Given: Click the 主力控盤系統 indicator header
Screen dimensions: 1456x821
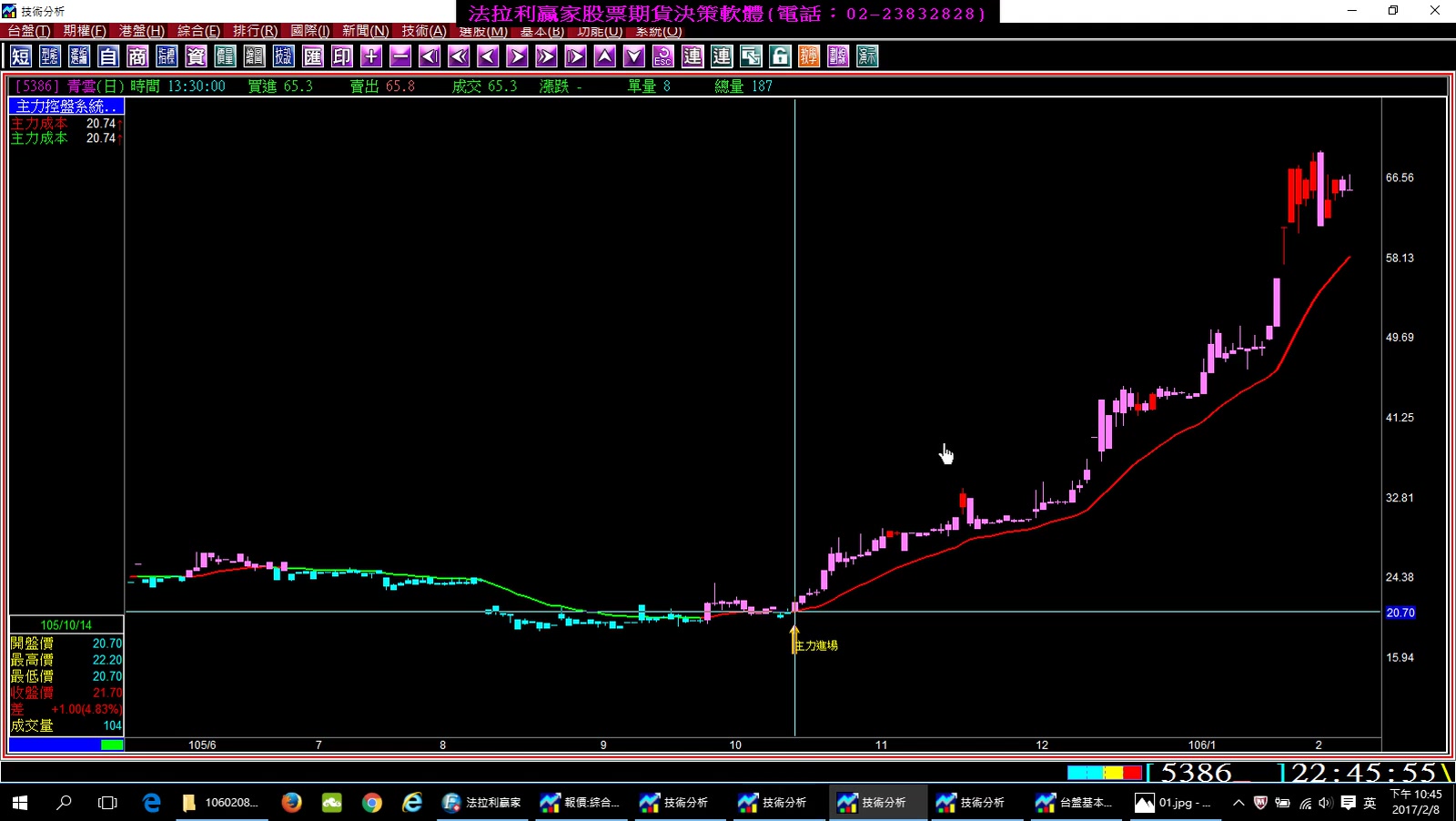Looking at the screenshot, I should click(x=66, y=106).
